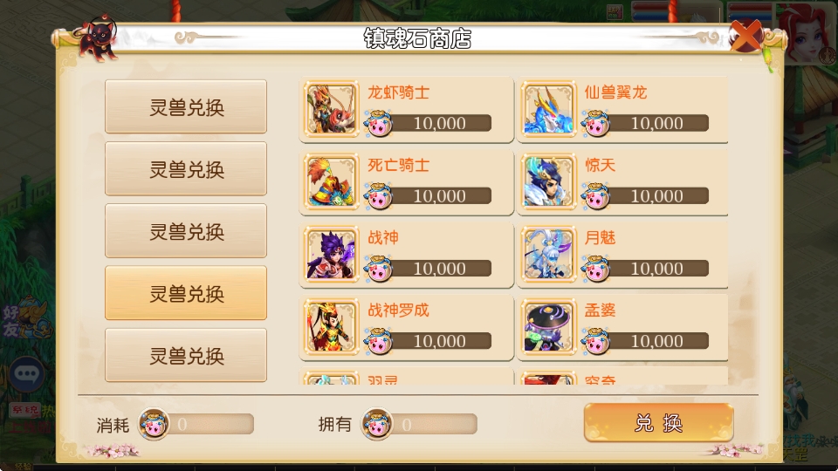
Task: Select the 战神 character portrait icon
Action: [331, 254]
